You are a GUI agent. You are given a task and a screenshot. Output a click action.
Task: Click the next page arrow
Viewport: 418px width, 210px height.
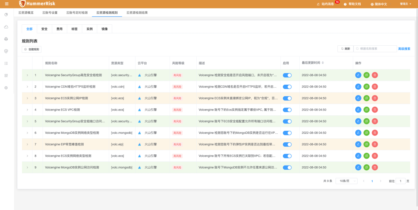pos(380,181)
